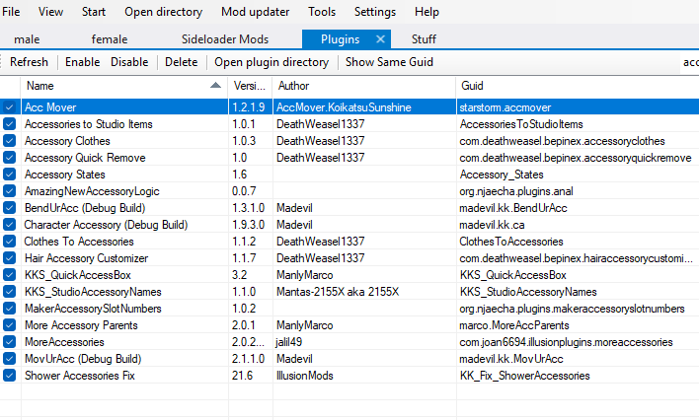The image size is (699, 420).
Task: Toggle the Shower Accessories Fix checkbox
Action: (9, 376)
